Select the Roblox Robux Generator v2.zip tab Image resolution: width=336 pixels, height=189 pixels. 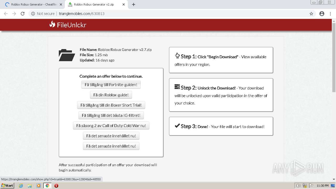click(97, 4)
